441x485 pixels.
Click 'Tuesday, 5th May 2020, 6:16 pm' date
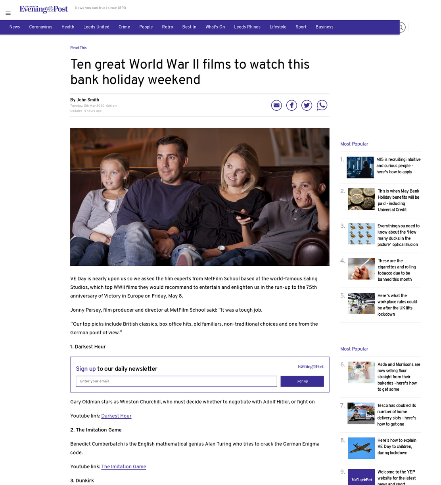tap(94, 106)
